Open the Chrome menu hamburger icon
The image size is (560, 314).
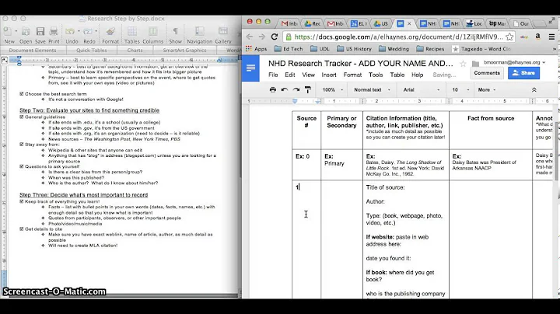[x=551, y=37]
